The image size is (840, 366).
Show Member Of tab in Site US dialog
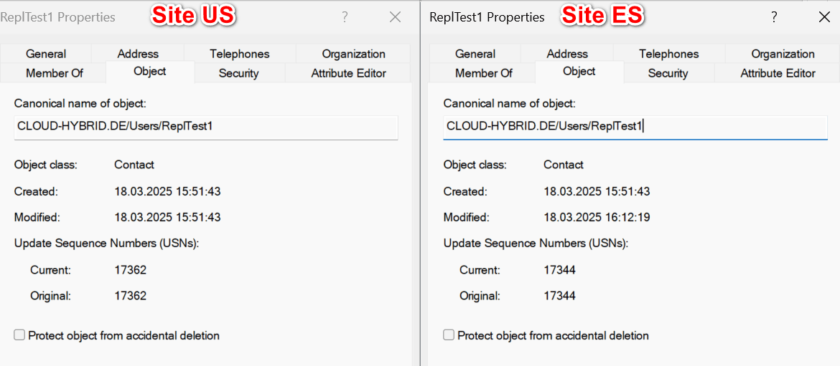click(x=55, y=73)
